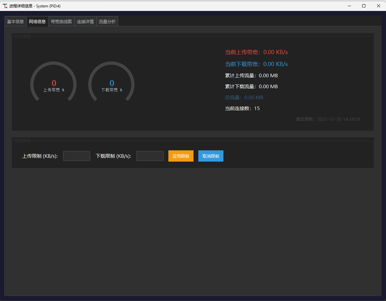Screen dimensions: 386x301
Task: Click the orange 应用限制 button
Action: point(181,156)
